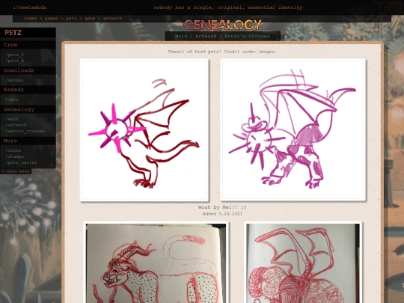Click the 'Woah by Mel!! :)' caption
Screen dimensions: 404x303
pos(222,207)
